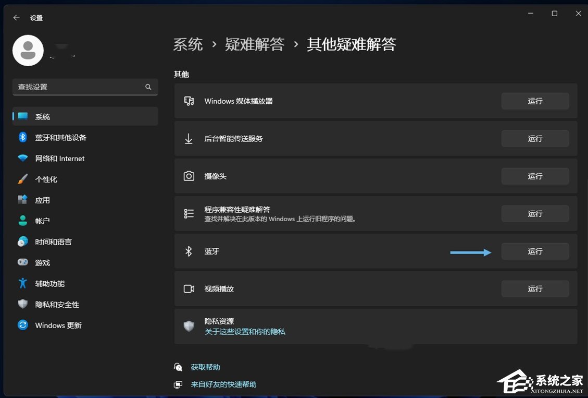Click the 后台智能传送服务 download icon
This screenshot has height=398, width=588.
189,138
